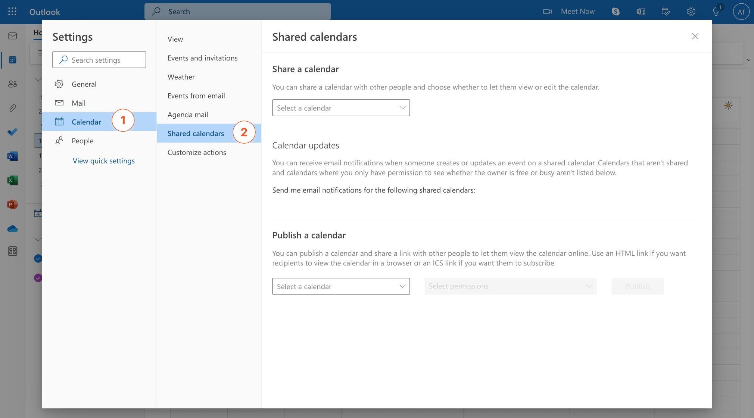Open the Select permissions dropdown
Image resolution: width=754 pixels, height=418 pixels.
[x=510, y=286]
